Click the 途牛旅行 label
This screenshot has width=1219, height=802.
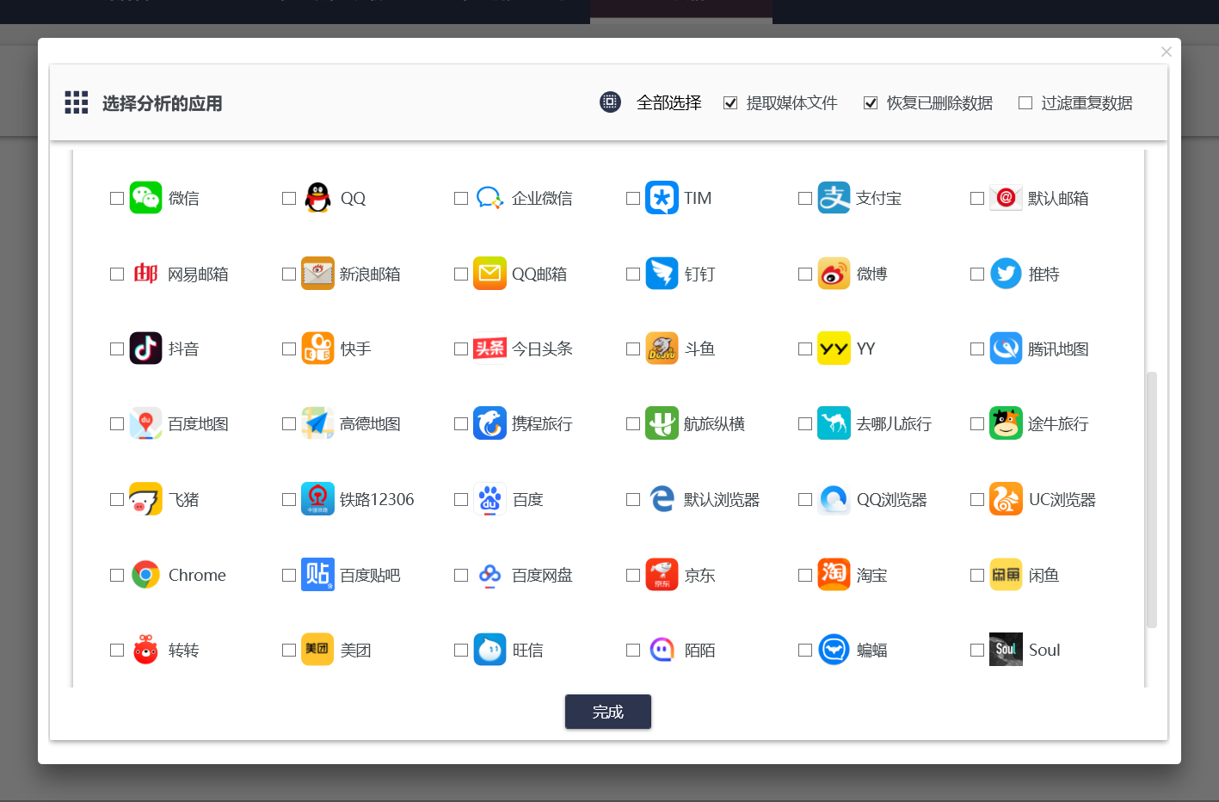pos(1058,423)
